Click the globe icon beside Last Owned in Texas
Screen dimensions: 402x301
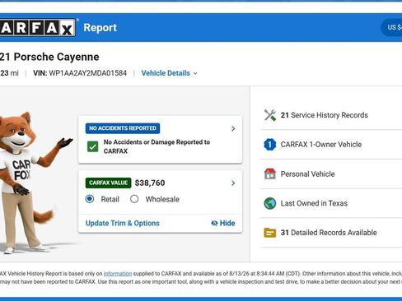(x=270, y=203)
